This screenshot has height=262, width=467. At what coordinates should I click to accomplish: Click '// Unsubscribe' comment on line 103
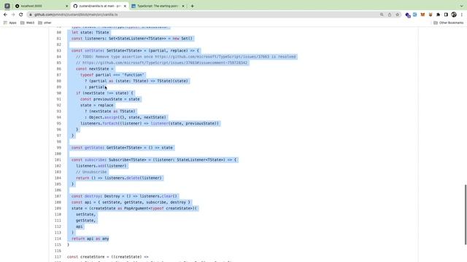[91, 172]
